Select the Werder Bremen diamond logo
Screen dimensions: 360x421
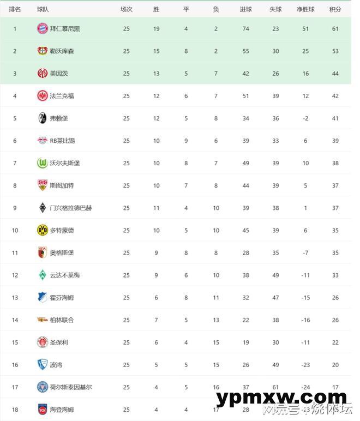[42, 275]
